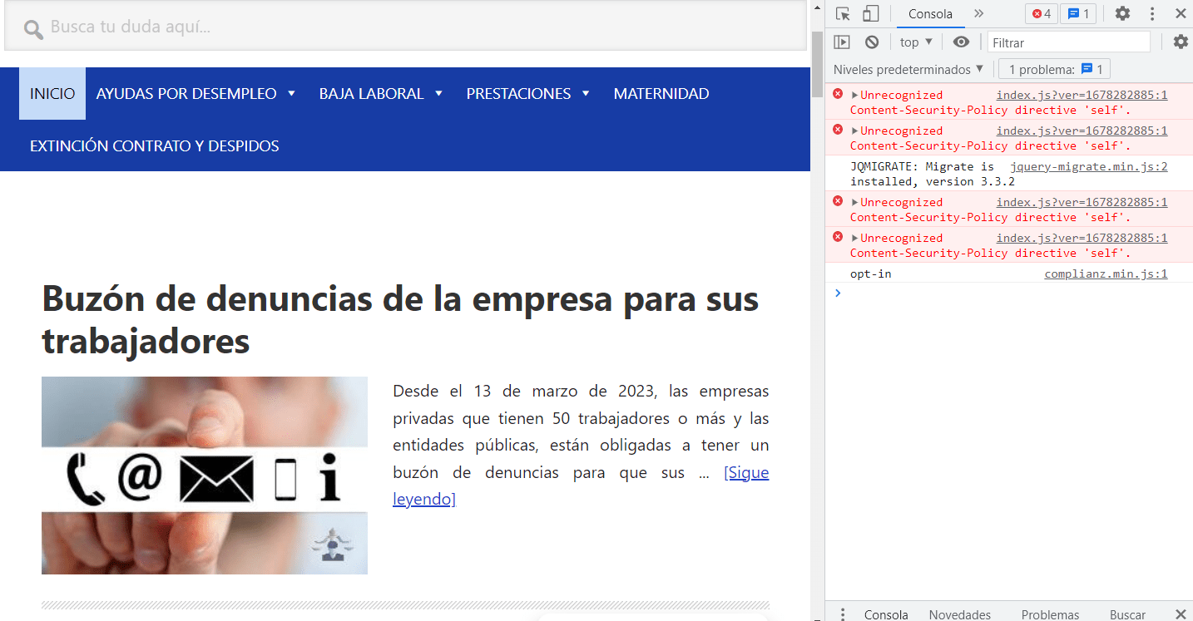The width and height of the screenshot is (1193, 621).
Task: Open the article contact icons thumbnail
Action: 205,476
